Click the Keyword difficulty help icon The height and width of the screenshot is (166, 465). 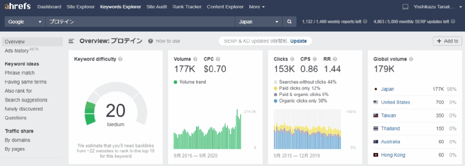tap(120, 59)
